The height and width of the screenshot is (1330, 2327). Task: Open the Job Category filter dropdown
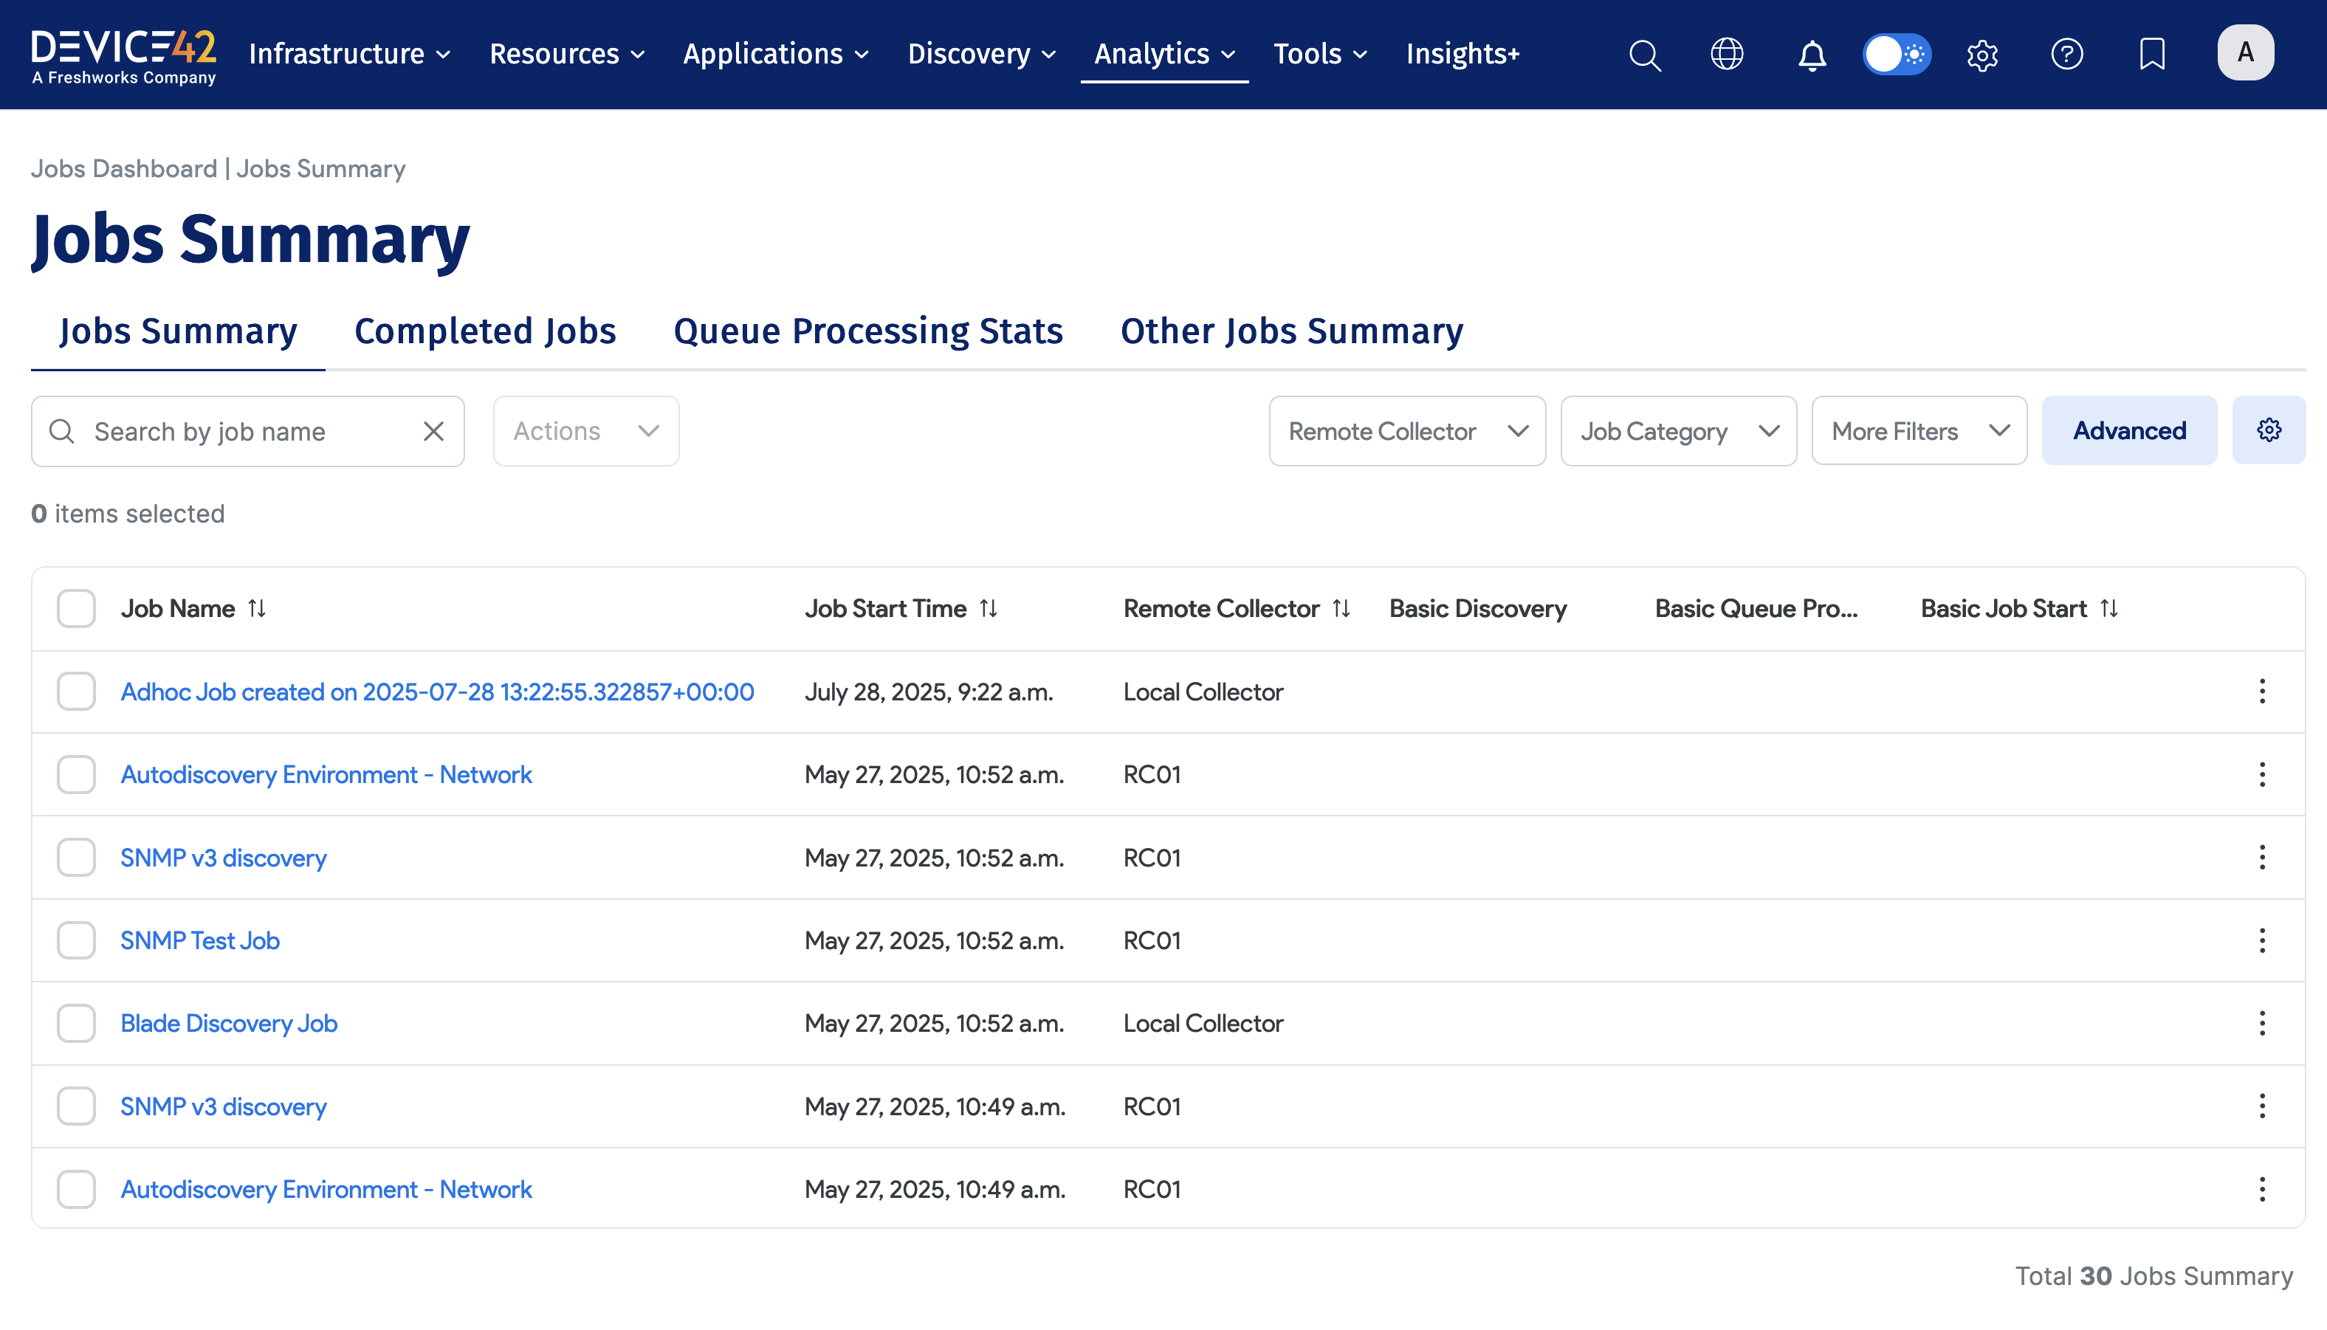point(1678,431)
